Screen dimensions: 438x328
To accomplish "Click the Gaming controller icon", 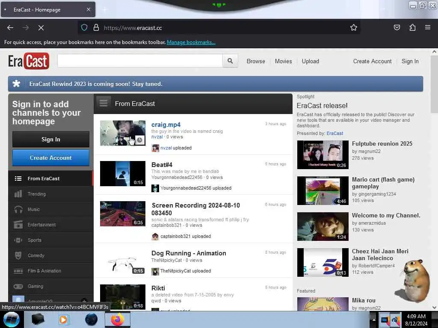I will 18,286.
